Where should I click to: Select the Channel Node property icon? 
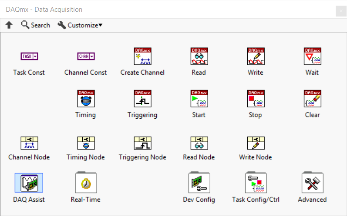(29, 143)
